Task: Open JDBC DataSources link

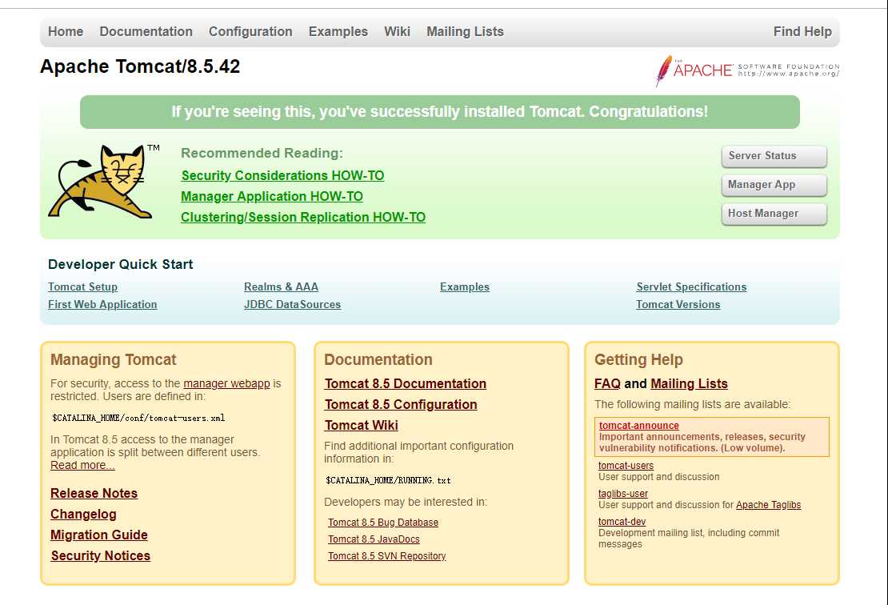Action: tap(292, 305)
